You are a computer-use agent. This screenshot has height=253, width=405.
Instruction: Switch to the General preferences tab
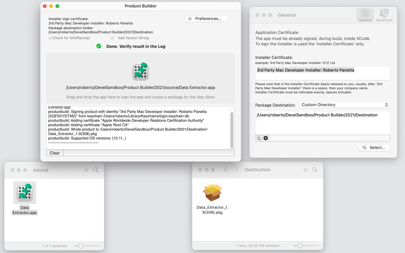[365, 15]
